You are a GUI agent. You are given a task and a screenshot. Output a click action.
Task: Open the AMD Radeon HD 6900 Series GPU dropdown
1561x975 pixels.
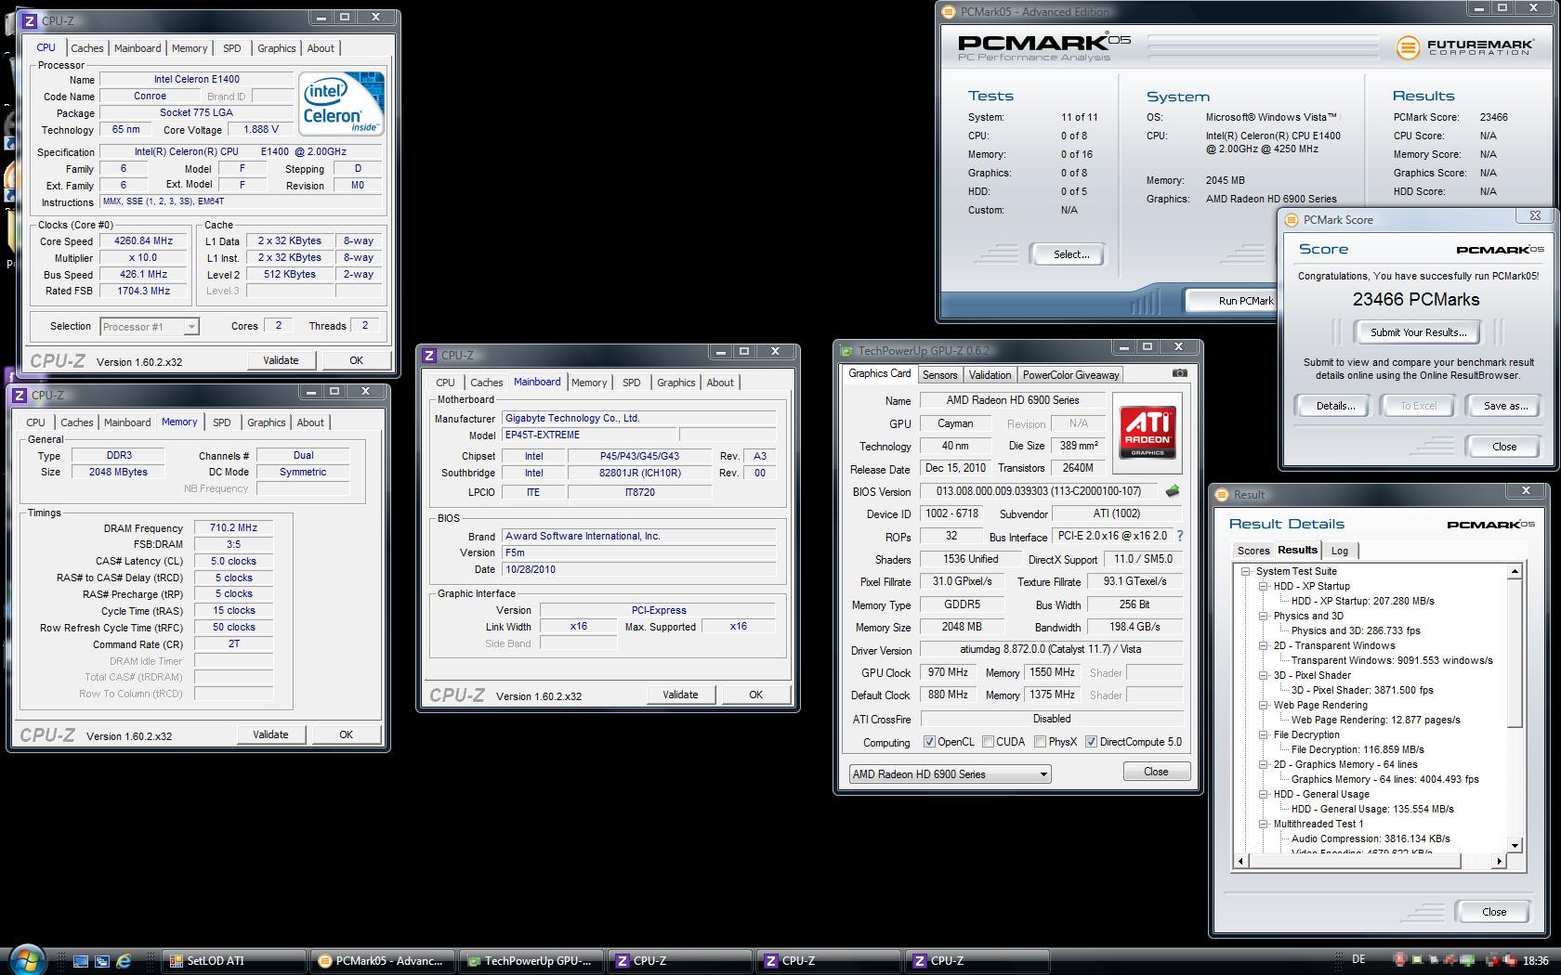pyautogui.click(x=950, y=774)
